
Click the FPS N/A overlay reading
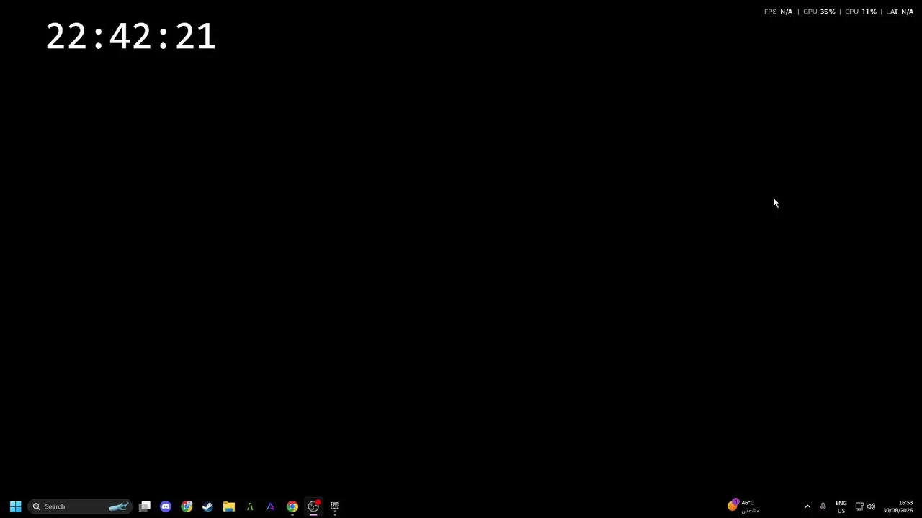point(778,12)
